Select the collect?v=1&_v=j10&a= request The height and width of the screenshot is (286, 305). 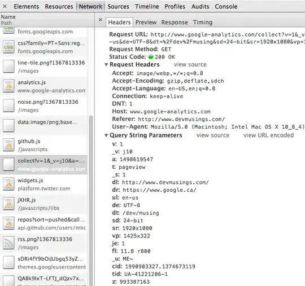pyautogui.click(x=43, y=165)
